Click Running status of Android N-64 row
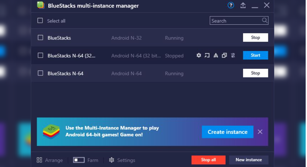This screenshot has width=307, height=167. [x=174, y=73]
